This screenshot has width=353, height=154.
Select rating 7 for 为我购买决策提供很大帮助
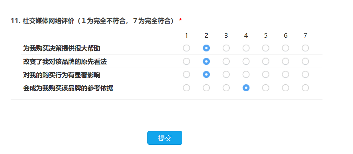[x=305, y=48]
